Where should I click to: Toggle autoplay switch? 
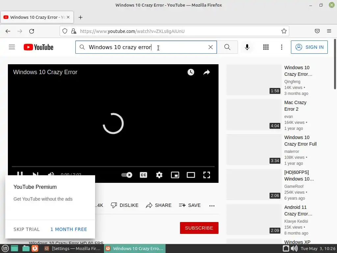[x=127, y=175]
